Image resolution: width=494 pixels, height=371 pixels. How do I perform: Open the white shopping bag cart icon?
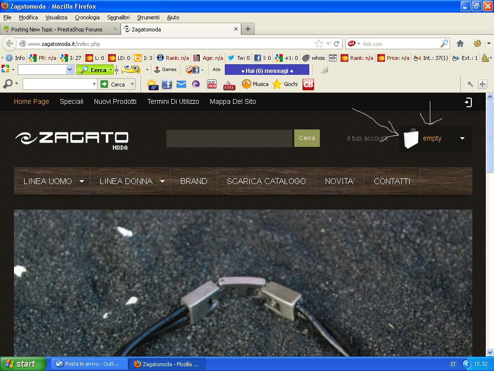[411, 139]
